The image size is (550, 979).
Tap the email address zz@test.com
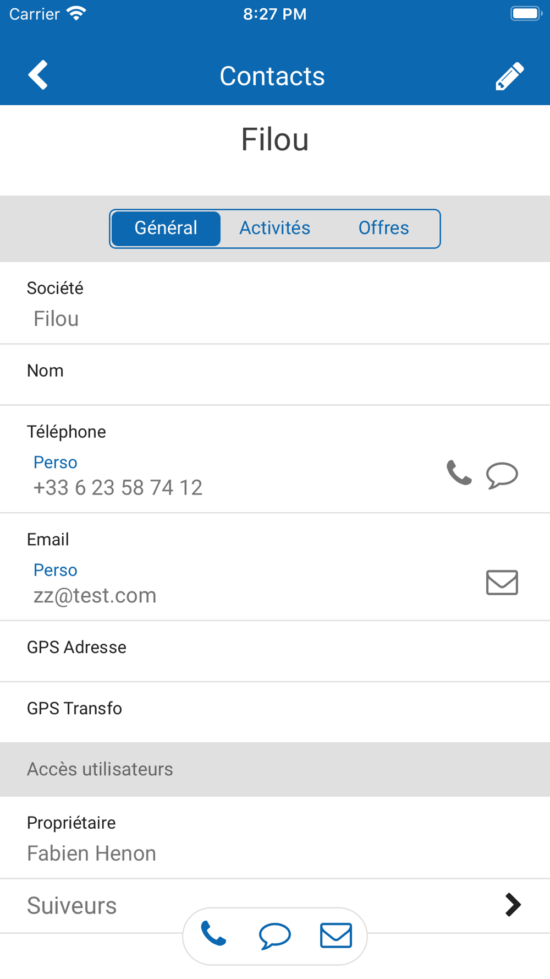[95, 595]
